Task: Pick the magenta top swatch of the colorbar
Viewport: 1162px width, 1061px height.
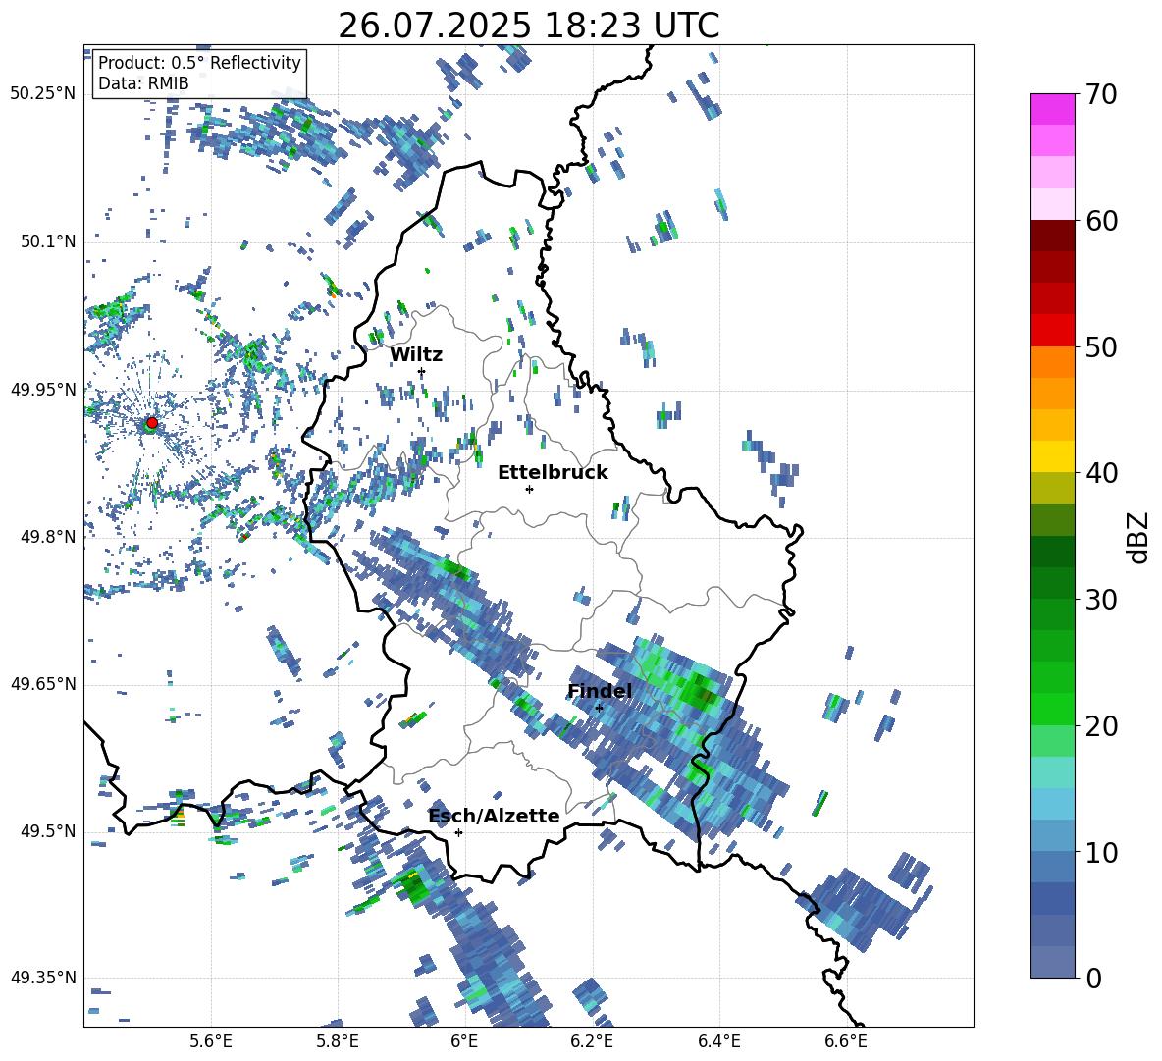Action: [1053, 109]
